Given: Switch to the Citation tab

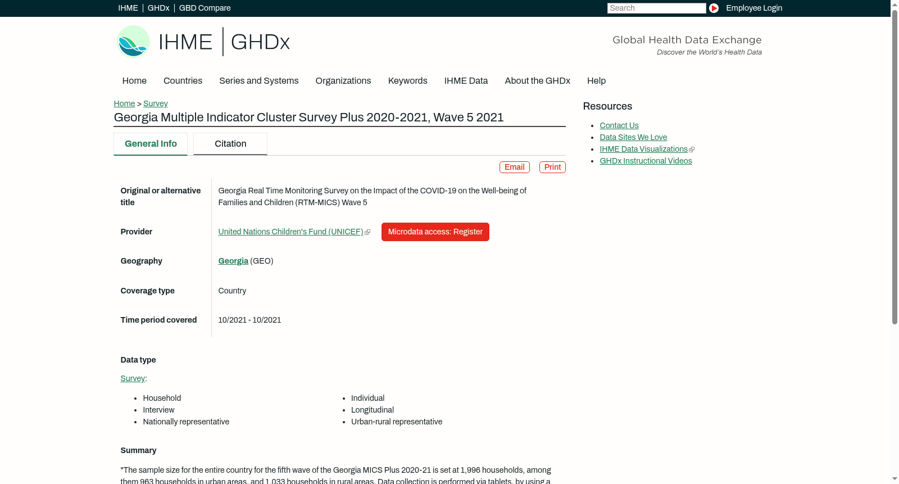Looking at the screenshot, I should pyautogui.click(x=230, y=144).
